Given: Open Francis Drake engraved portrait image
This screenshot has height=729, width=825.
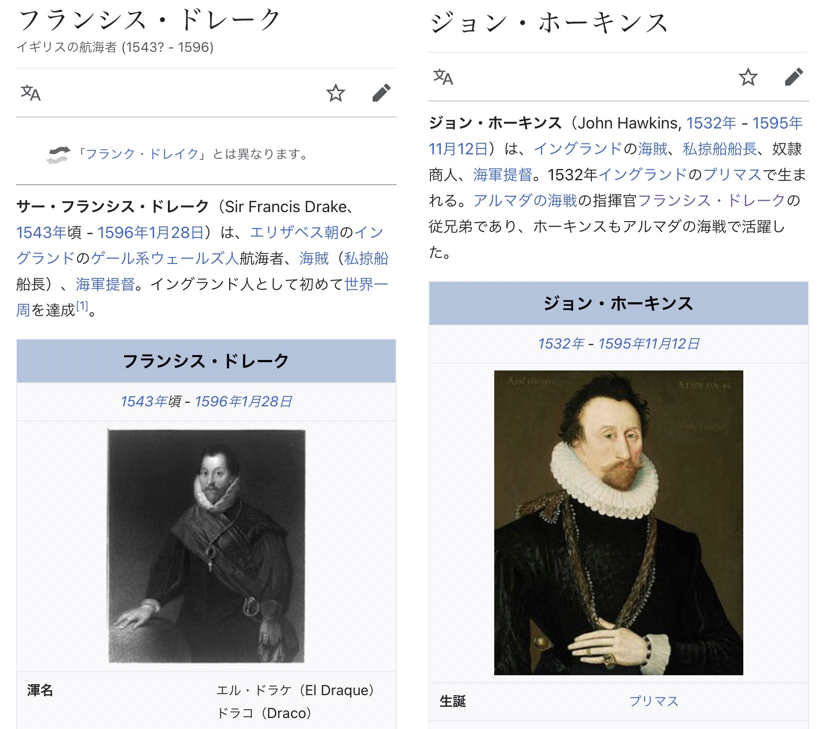Looking at the screenshot, I should click(206, 546).
